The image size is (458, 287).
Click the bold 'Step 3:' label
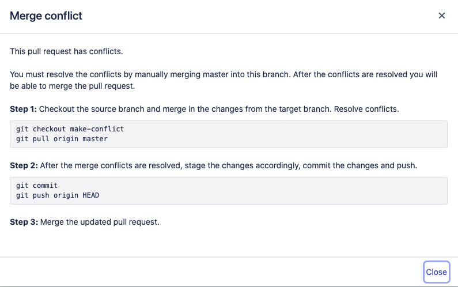(24, 222)
